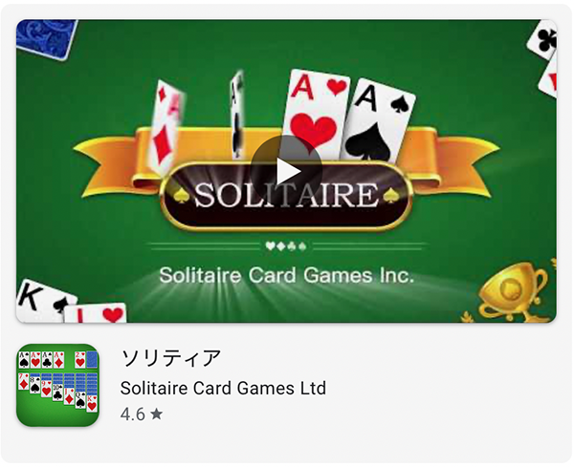Viewport: 574px width, 467px height.
Task: Click the King of Spades card
Action: coord(43,301)
